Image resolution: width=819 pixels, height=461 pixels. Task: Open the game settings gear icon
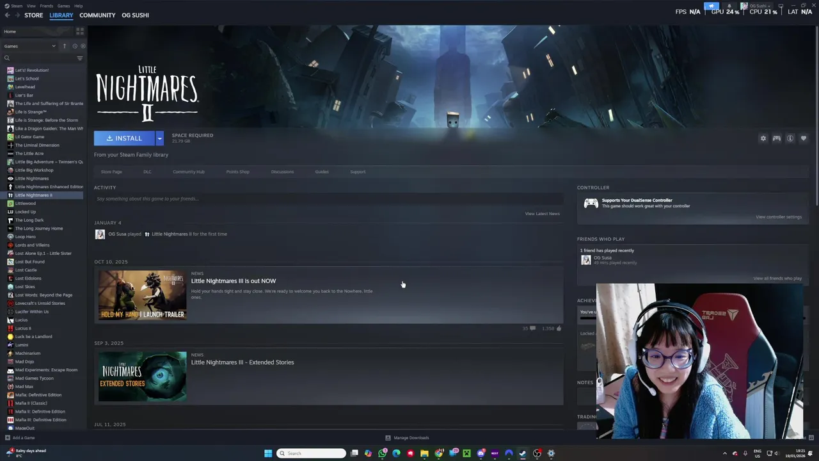click(763, 138)
